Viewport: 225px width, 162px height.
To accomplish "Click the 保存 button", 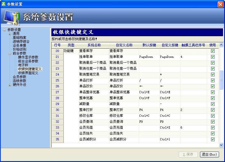I will (188, 154).
